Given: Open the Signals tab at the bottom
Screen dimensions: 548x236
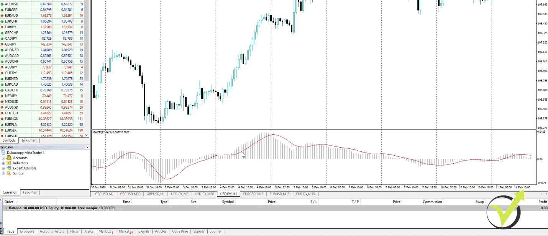Looking at the screenshot, I should tap(144, 231).
